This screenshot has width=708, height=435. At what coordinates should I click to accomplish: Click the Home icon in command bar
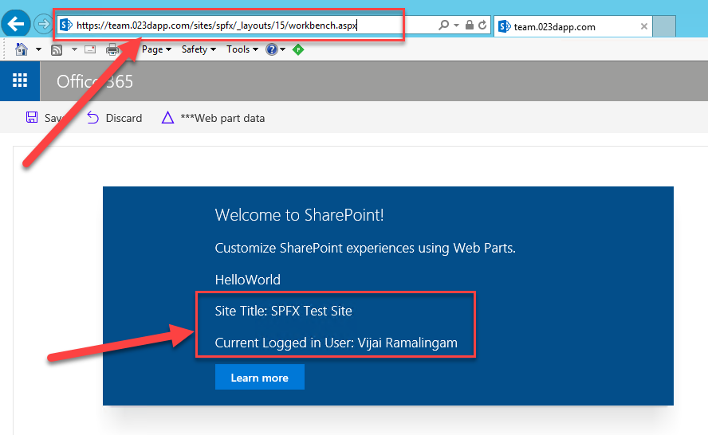[x=22, y=49]
